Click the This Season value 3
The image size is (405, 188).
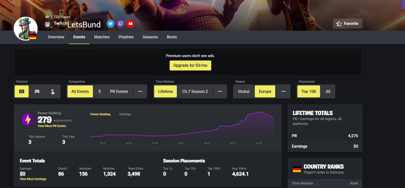30,142
